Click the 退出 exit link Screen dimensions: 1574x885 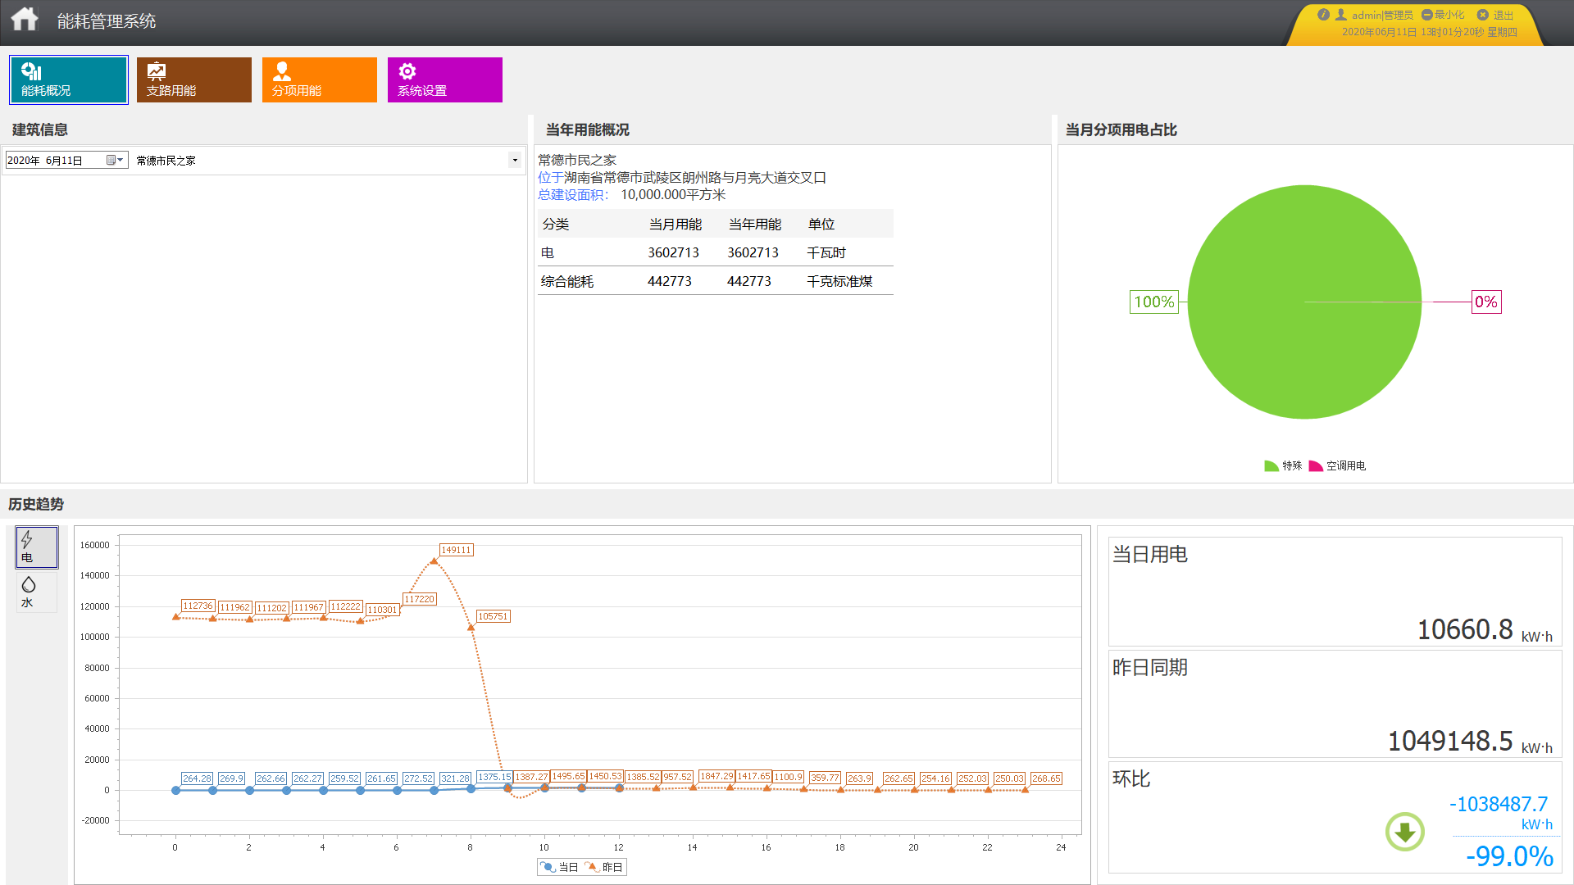[1502, 15]
